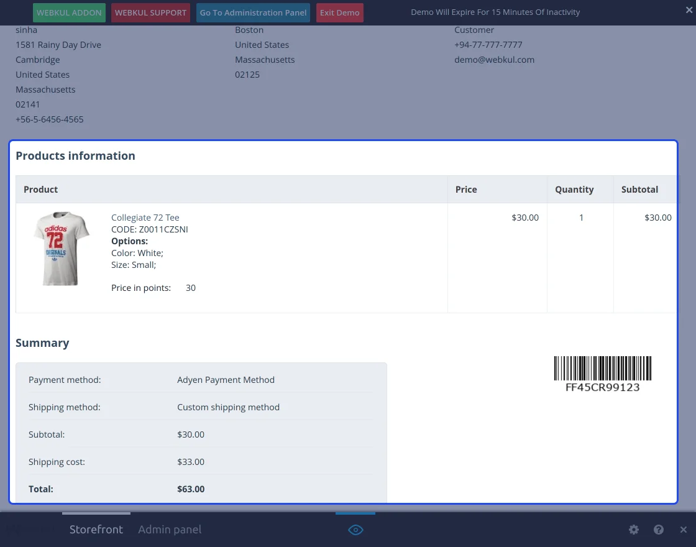Go To Administration Panel
Image resolution: width=696 pixels, height=547 pixels.
tap(253, 12)
